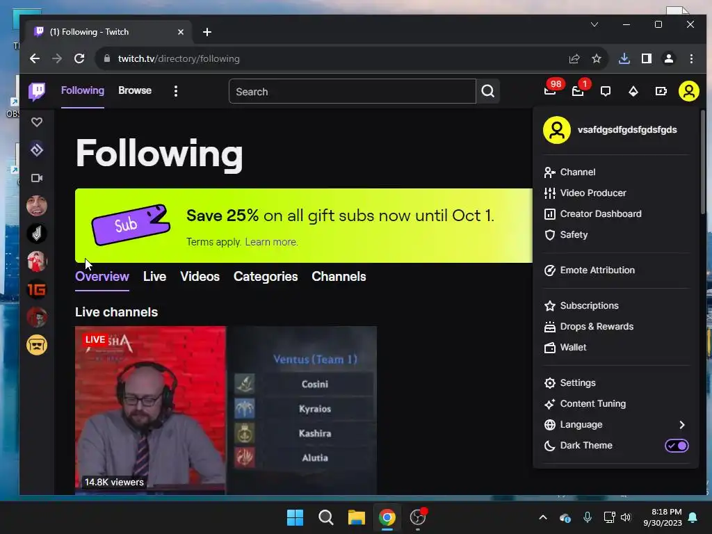Click the Turbo ad-free battery icon
This screenshot has width=712, height=534.
click(661, 91)
